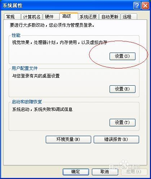151x179 pixels.
Task: Open the 计算机名 tab
Action: click(x=32, y=17)
